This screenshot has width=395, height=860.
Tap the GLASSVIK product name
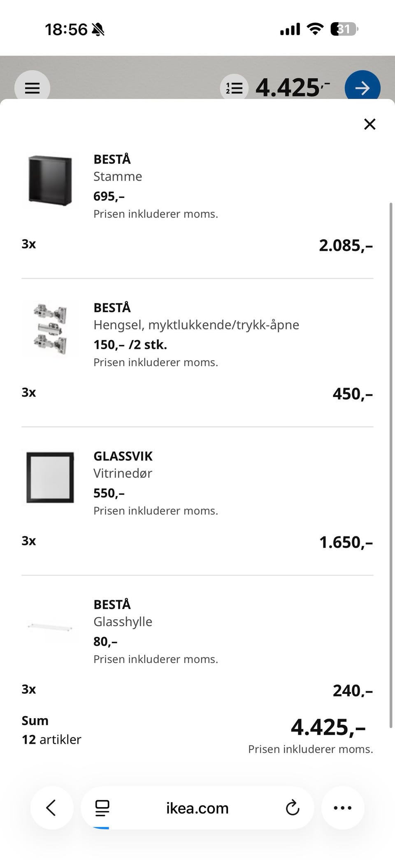pos(123,456)
